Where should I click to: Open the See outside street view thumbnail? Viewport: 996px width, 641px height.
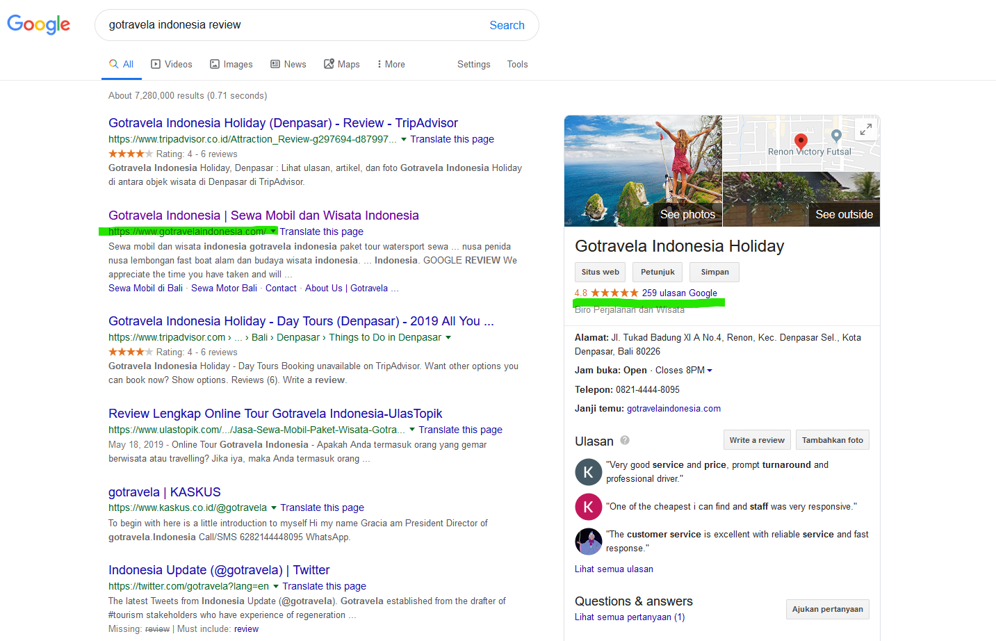[x=801, y=199]
